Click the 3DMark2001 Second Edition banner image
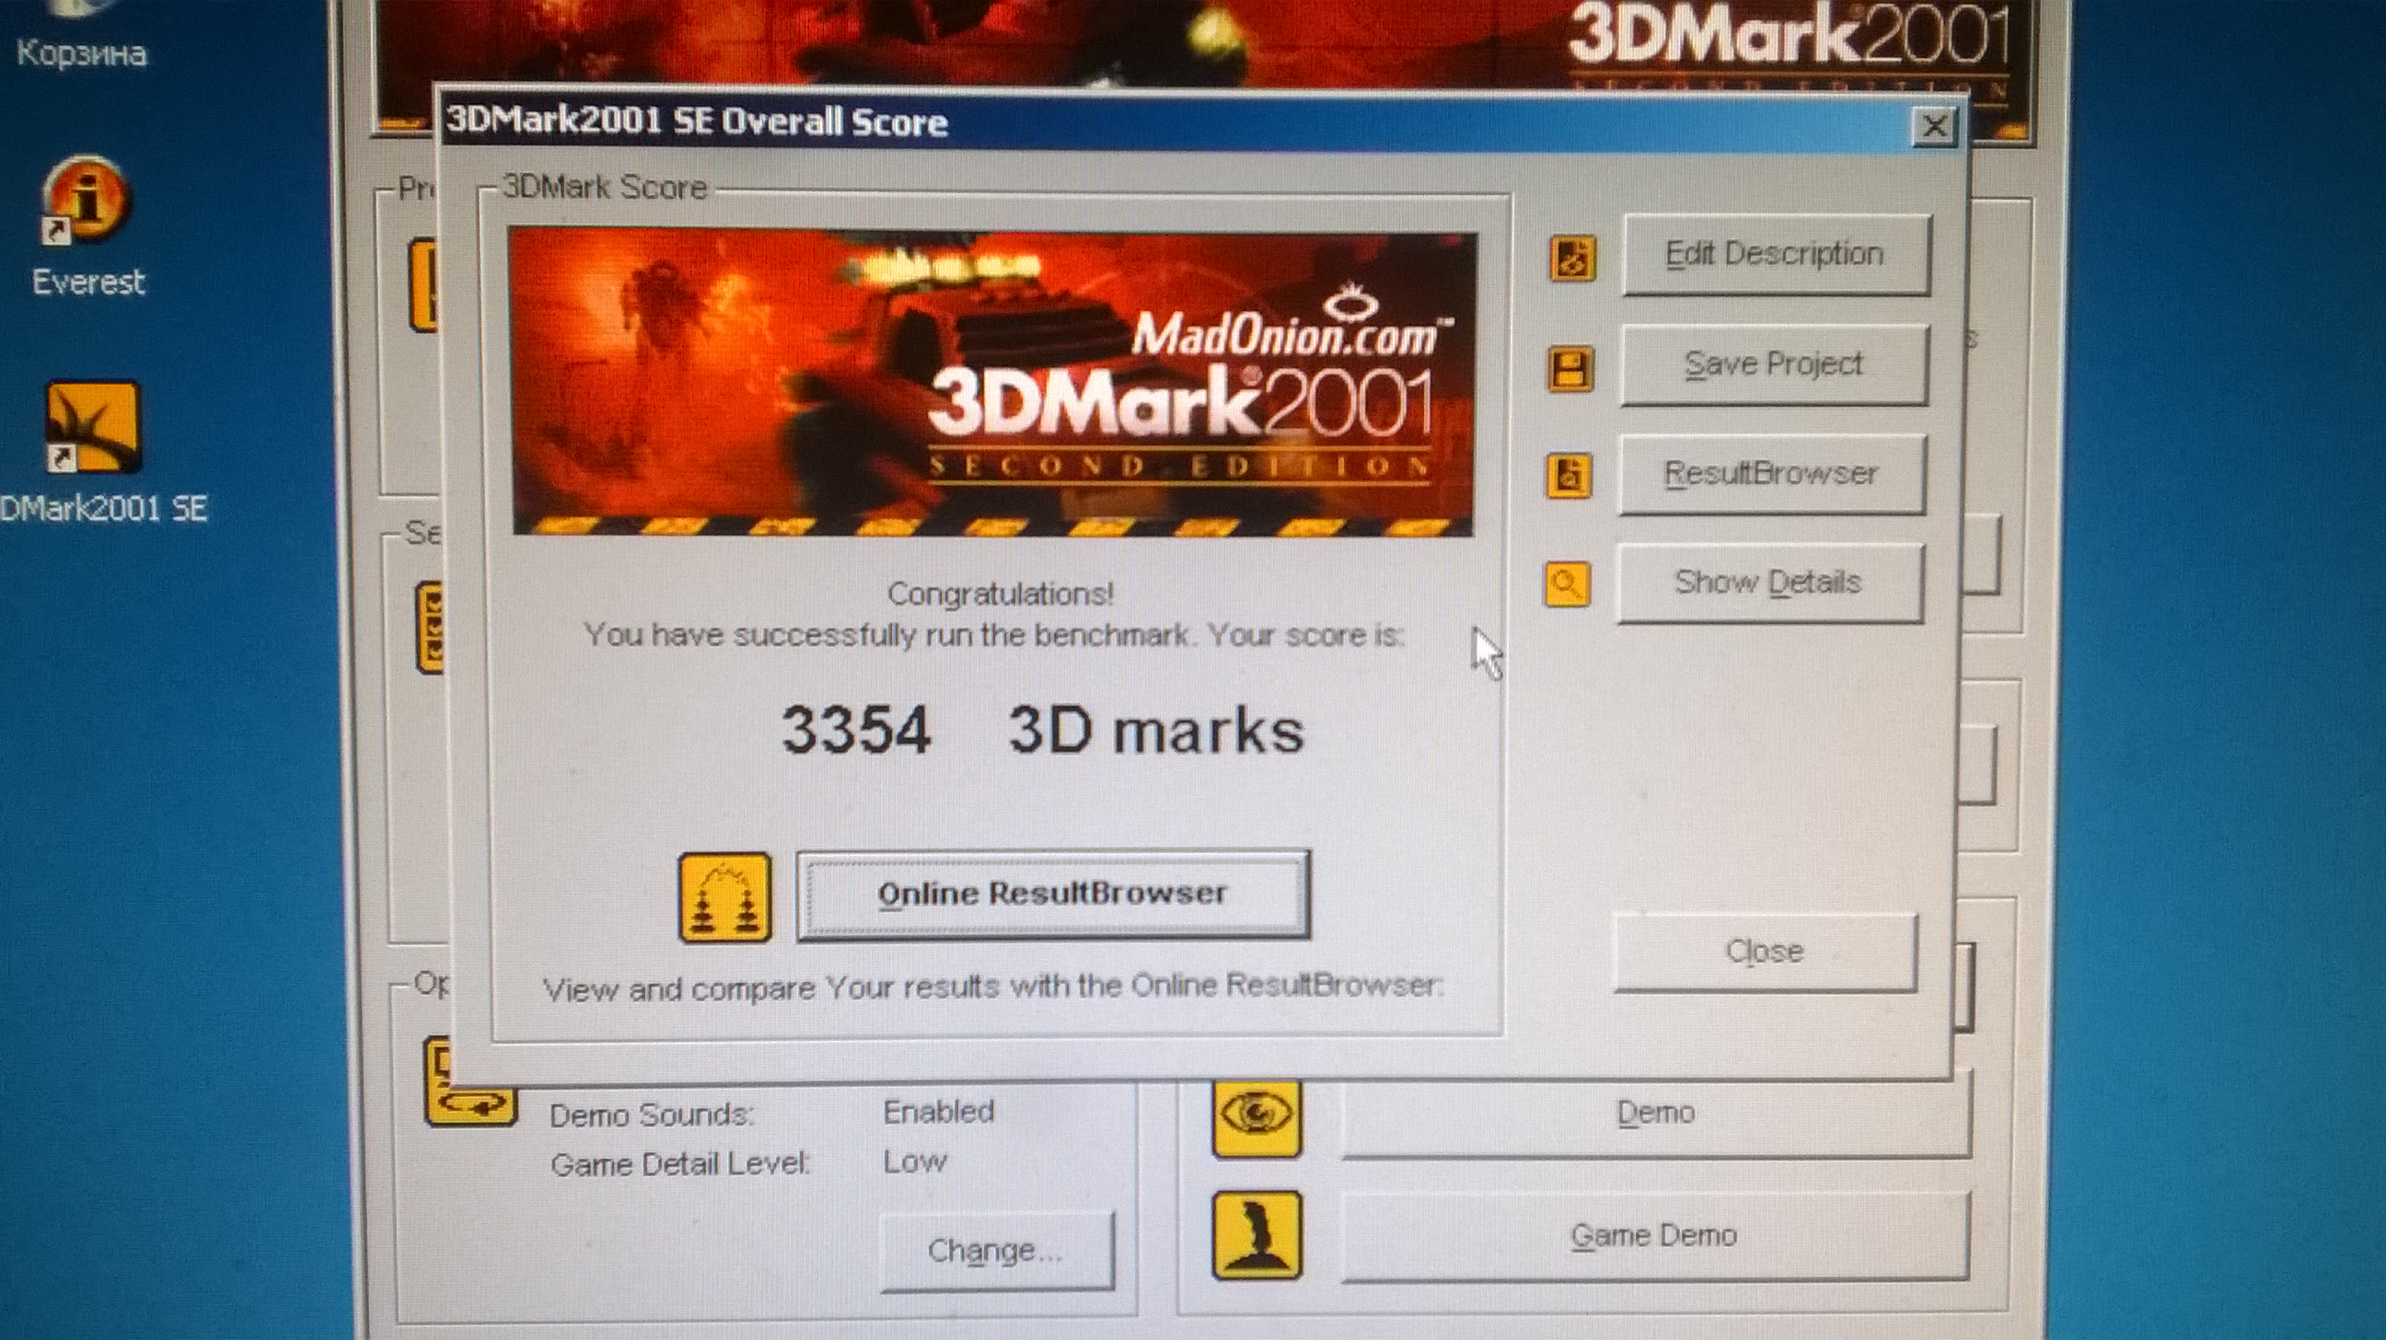The width and height of the screenshot is (2386, 1340). click(992, 384)
